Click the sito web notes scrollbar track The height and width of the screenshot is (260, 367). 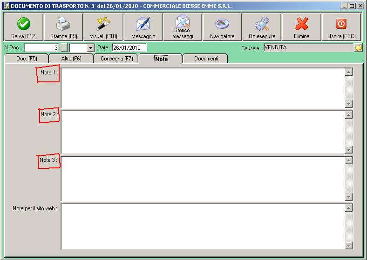pos(349,227)
